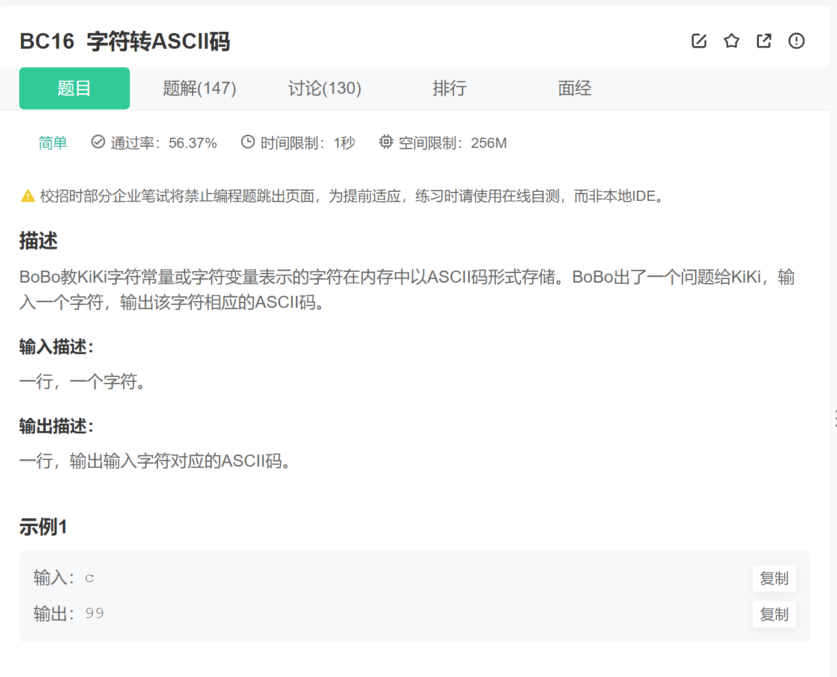
Task: Open the 面经 tab
Action: 575,88
